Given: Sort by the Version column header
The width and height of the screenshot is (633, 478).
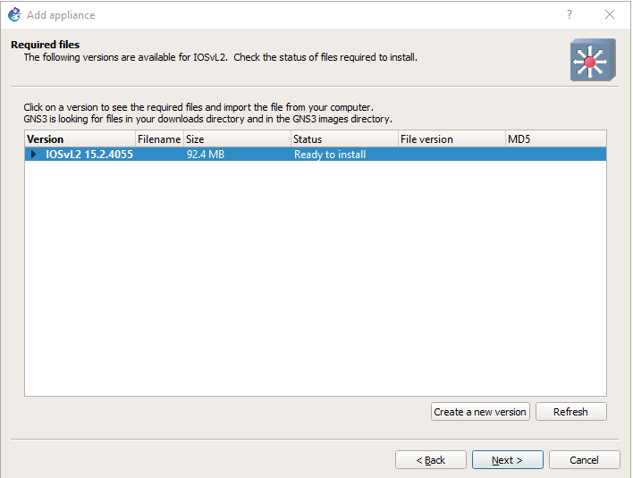Looking at the screenshot, I should point(80,139).
